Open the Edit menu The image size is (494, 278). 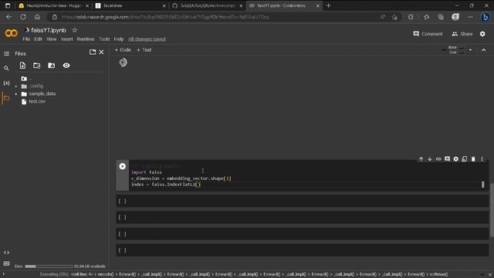pos(38,39)
